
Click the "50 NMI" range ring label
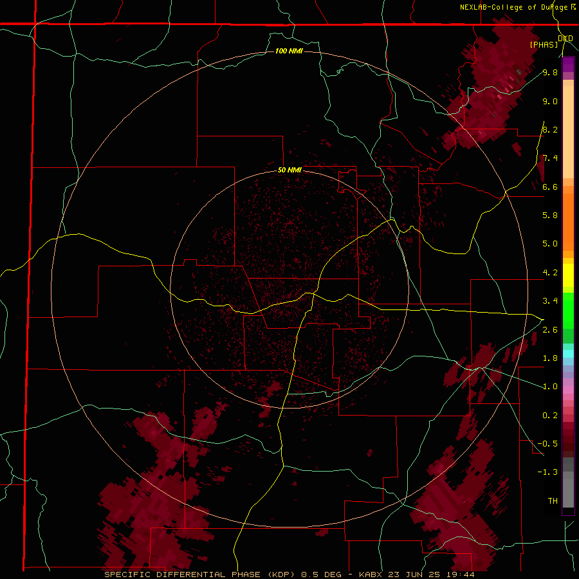coord(289,170)
